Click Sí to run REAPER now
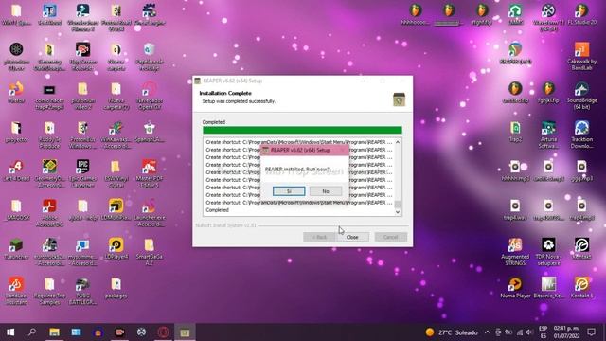The width and height of the screenshot is (606, 341). 289,191
